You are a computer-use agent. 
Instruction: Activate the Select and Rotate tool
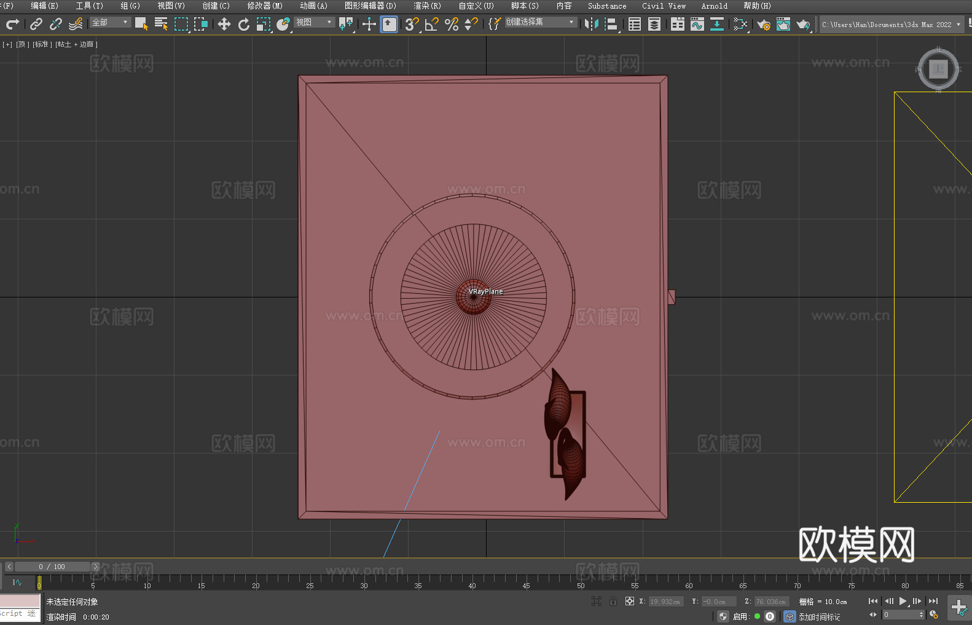[x=244, y=24]
